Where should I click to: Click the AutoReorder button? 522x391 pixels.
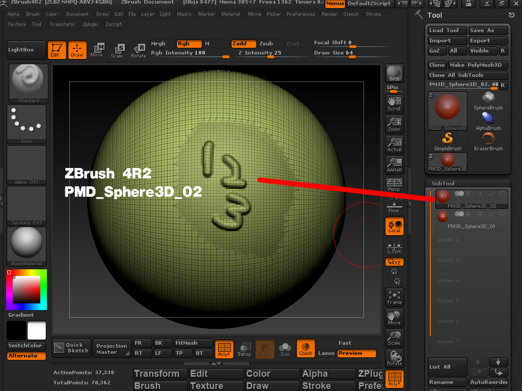(x=488, y=382)
